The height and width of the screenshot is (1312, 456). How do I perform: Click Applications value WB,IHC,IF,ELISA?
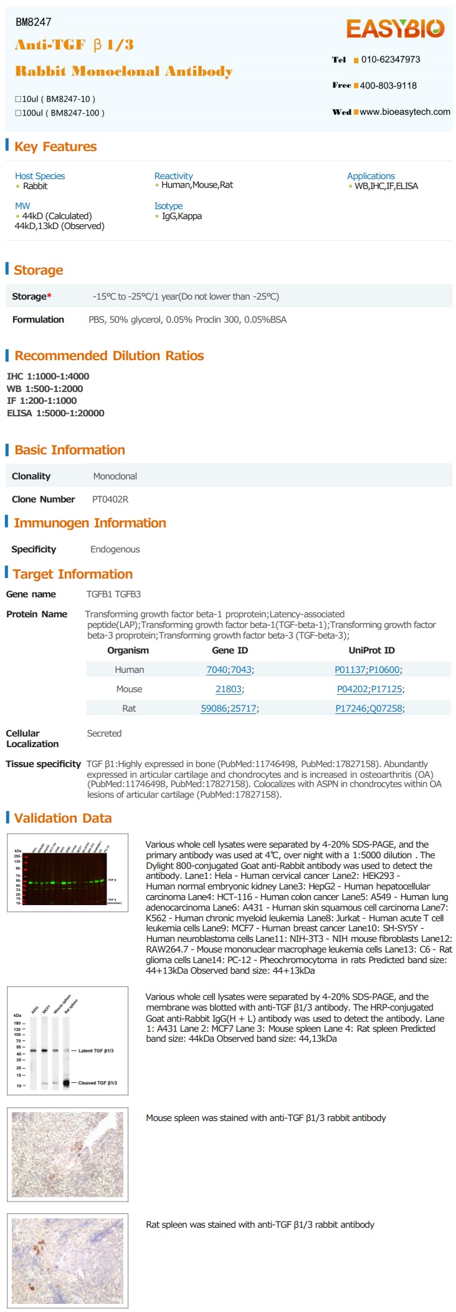point(386,186)
